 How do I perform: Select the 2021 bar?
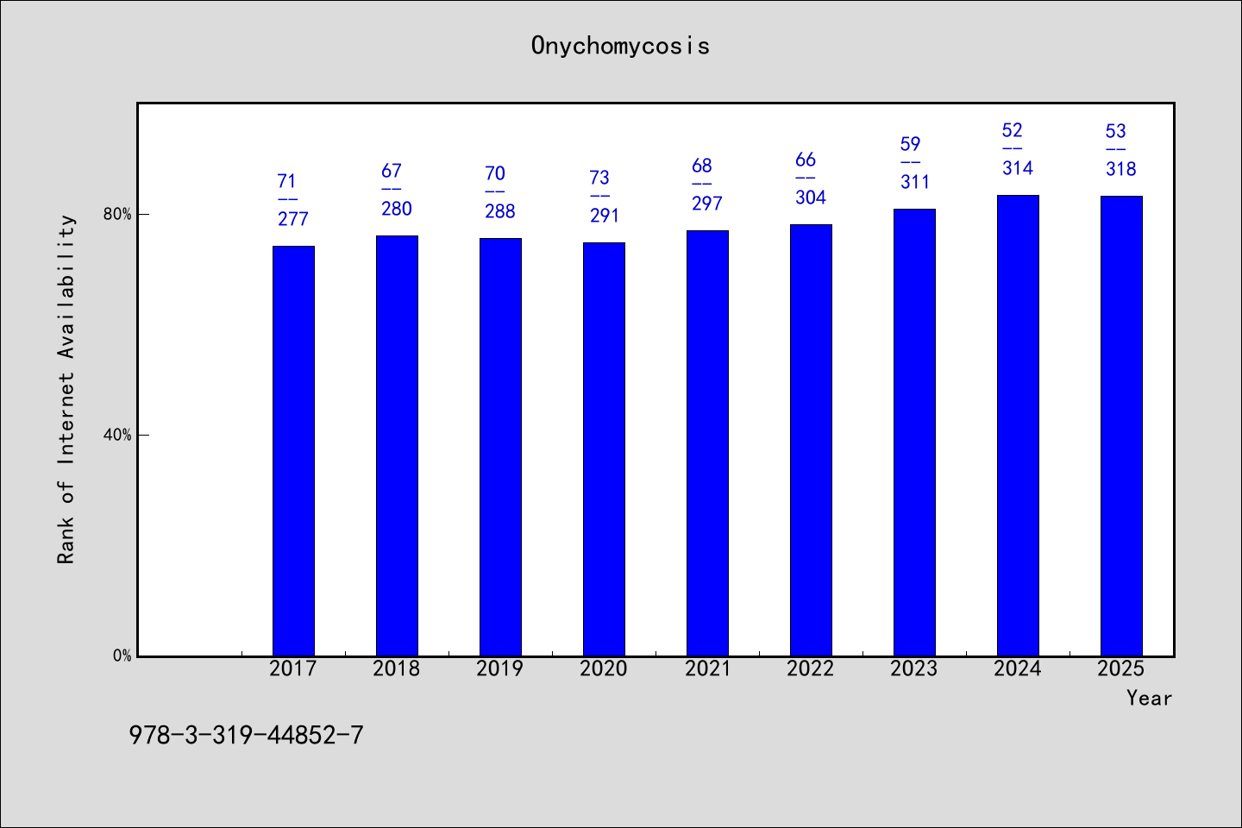click(x=707, y=443)
